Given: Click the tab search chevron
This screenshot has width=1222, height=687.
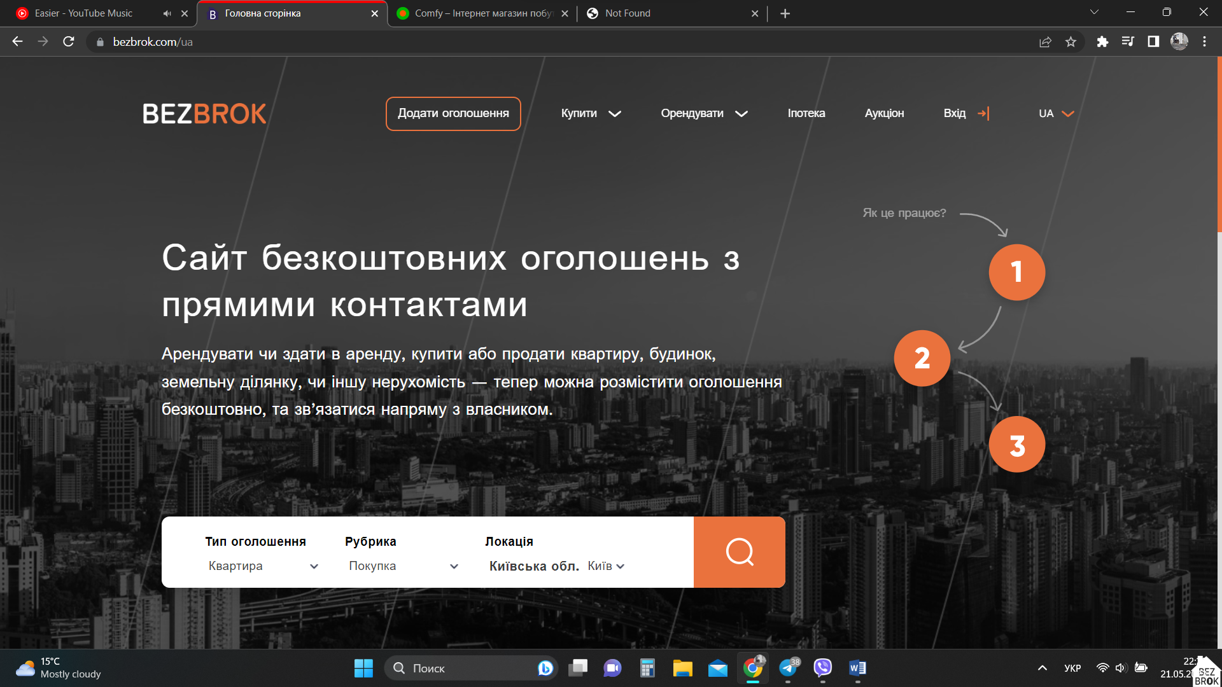Looking at the screenshot, I should 1094,12.
